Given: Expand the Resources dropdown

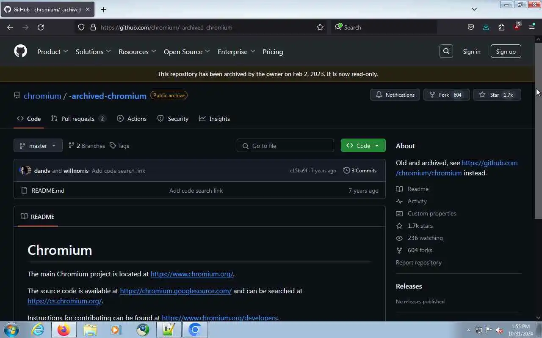Looking at the screenshot, I should click(x=137, y=52).
